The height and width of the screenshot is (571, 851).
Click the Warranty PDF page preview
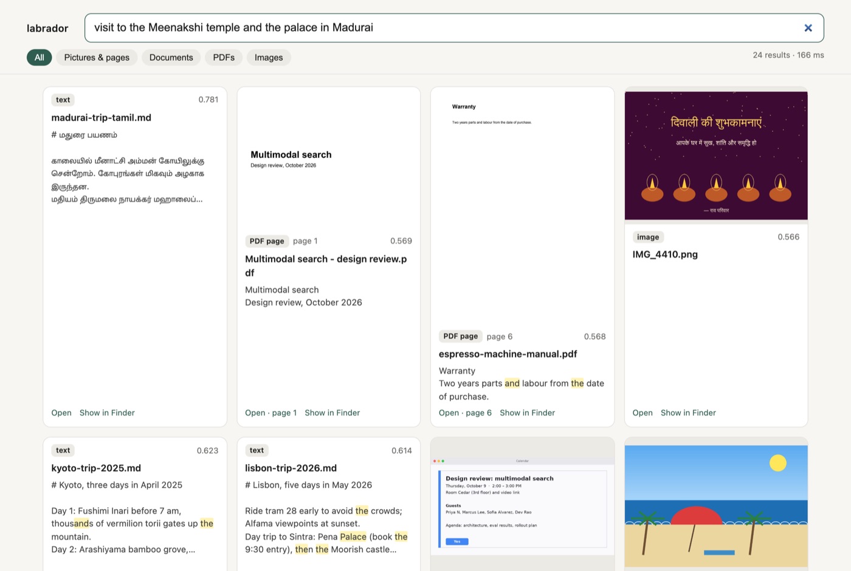pos(522,207)
